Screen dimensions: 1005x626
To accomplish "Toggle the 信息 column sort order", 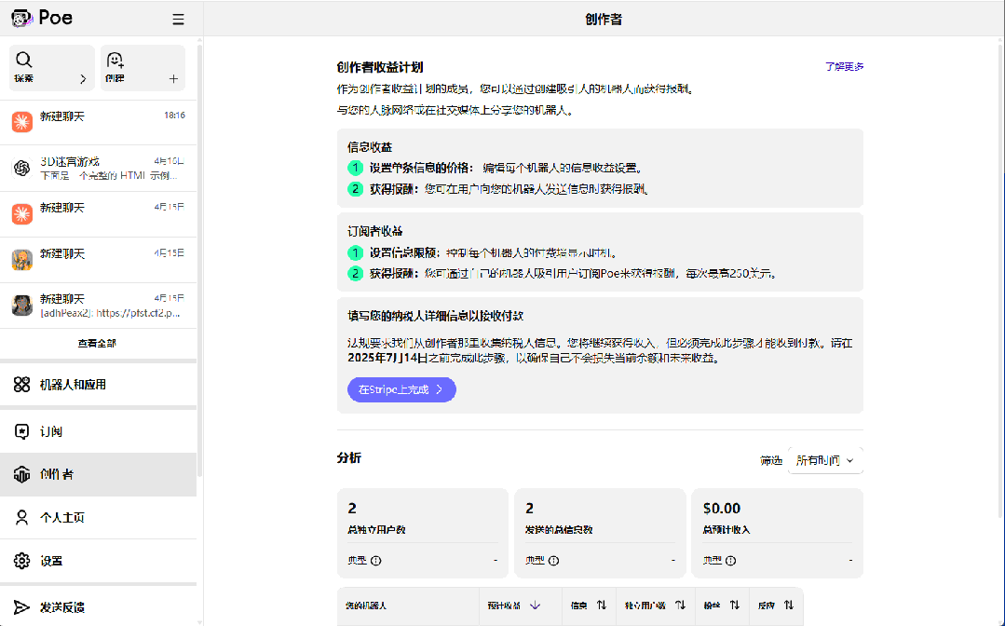I will (x=589, y=605).
